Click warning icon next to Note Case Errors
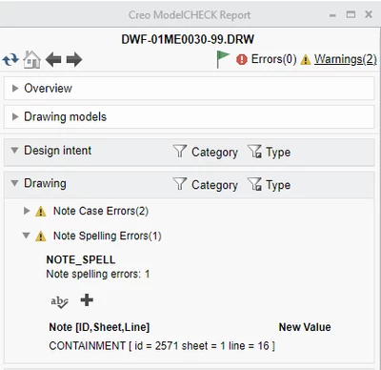The image size is (381, 370). click(x=41, y=212)
